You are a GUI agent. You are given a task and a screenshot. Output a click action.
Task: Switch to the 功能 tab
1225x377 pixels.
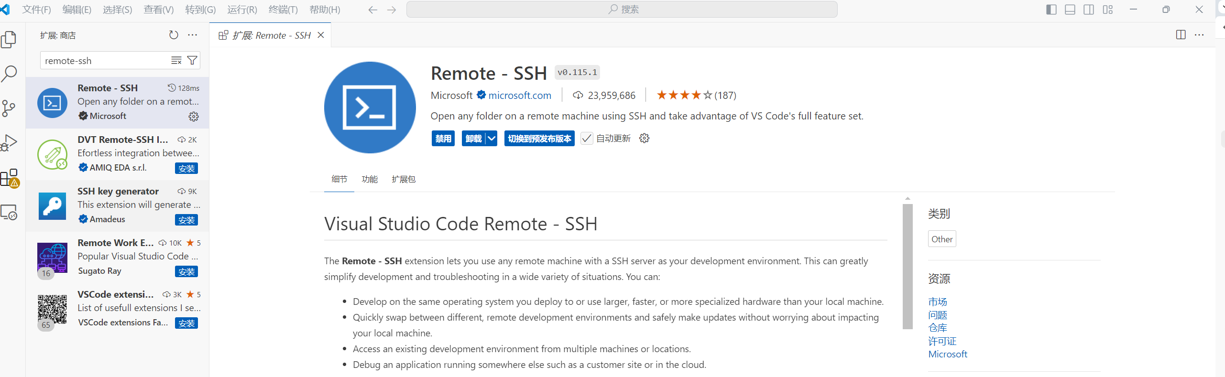click(370, 179)
